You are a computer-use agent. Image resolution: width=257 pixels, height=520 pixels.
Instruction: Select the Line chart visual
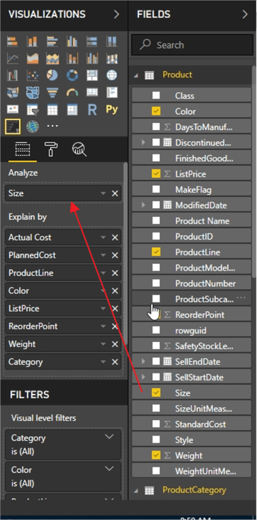pos(13,58)
